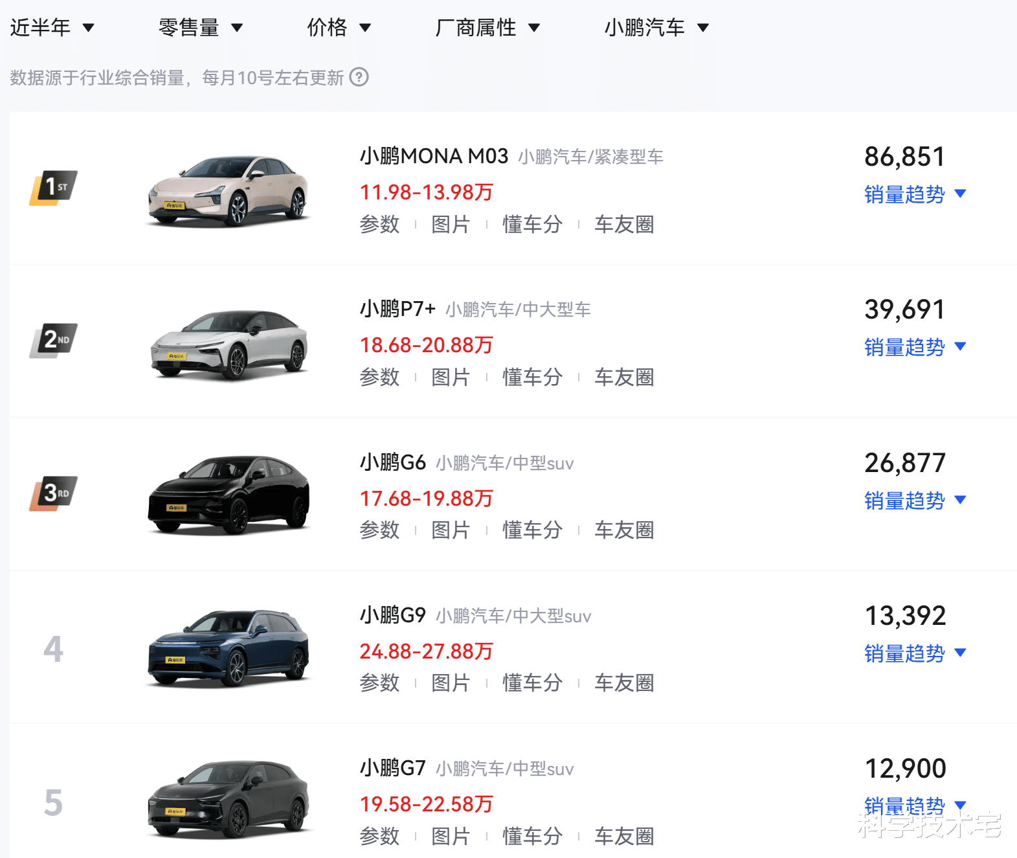Click the 小鹏MONA M03 car thumbnail
This screenshot has width=1017, height=858.
229,190
